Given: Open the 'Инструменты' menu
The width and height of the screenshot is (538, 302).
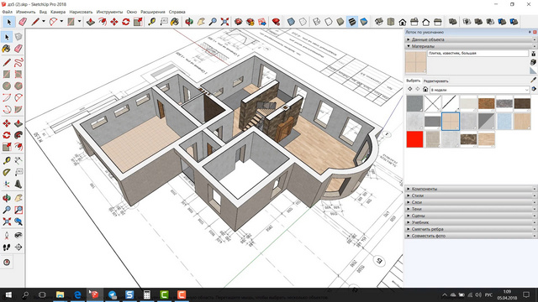Looking at the screenshot, I should 109,12.
